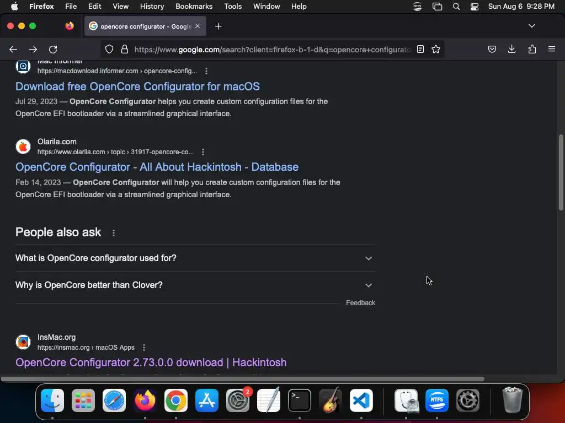Open the Edit menu

[x=95, y=7]
